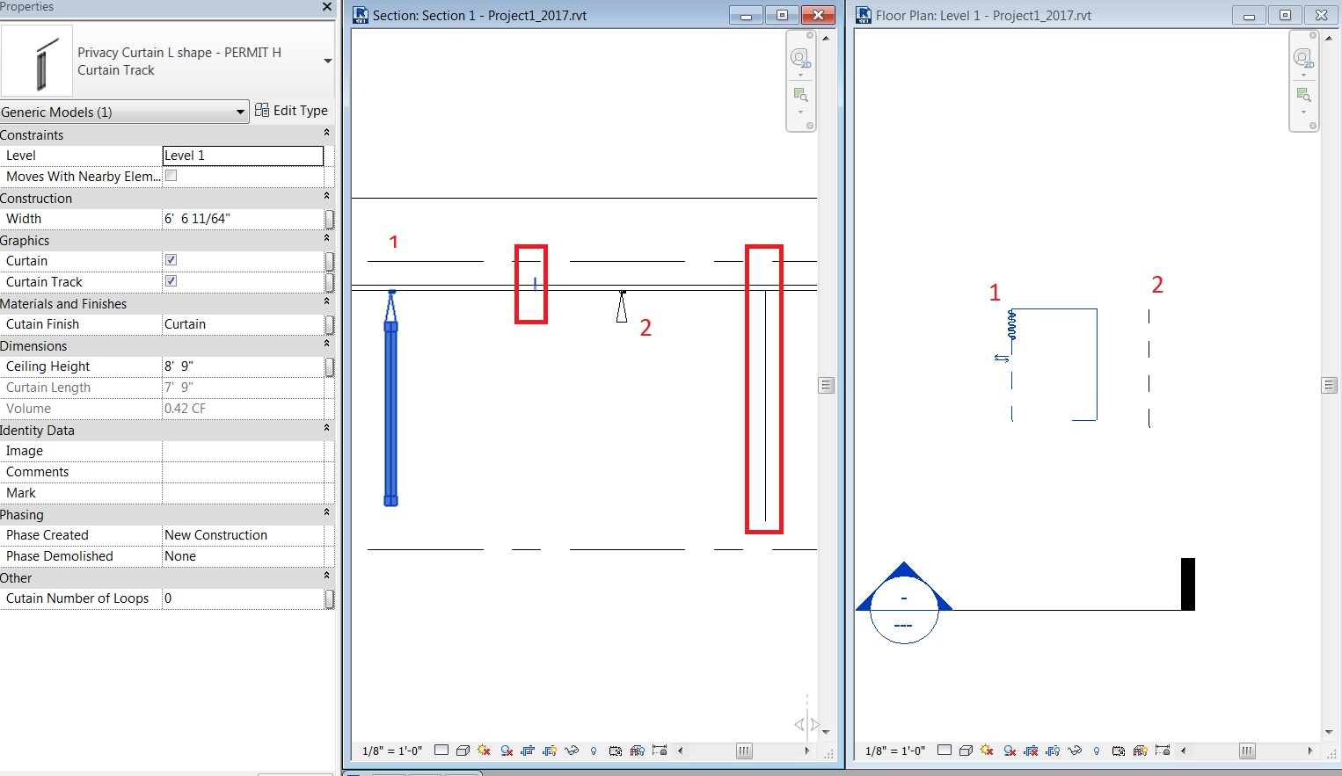Image resolution: width=1342 pixels, height=776 pixels.
Task: Open the Visual Style icon
Action: [x=463, y=751]
